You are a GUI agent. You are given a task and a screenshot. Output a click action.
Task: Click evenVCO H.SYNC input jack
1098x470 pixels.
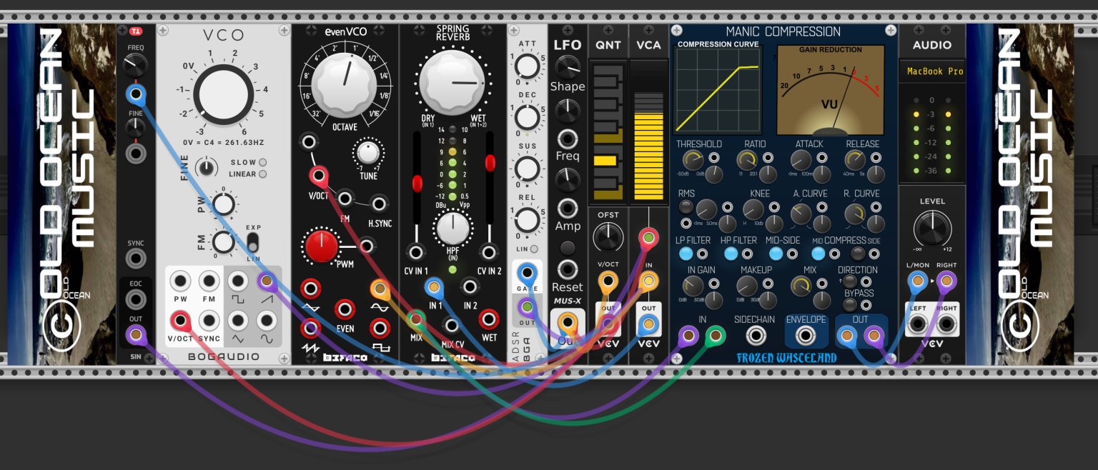(x=380, y=204)
